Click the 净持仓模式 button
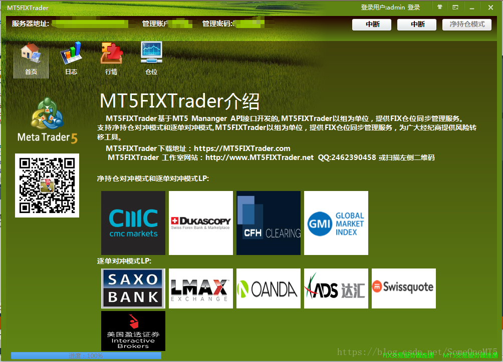Viewport: 503px width, 362px height. (x=467, y=24)
